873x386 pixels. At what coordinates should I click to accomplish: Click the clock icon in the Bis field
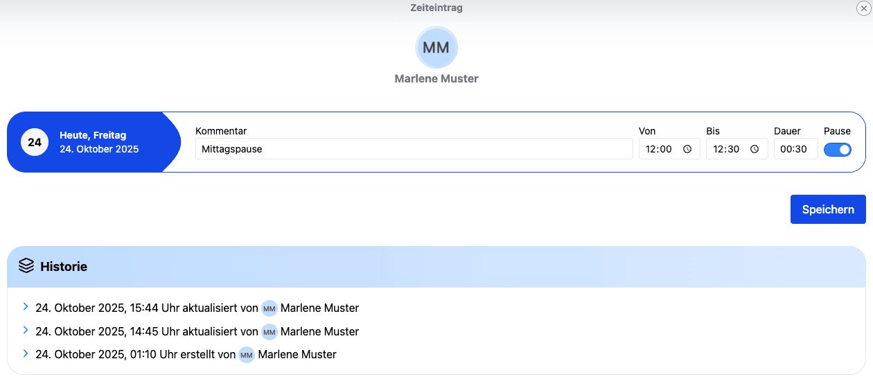pyautogui.click(x=755, y=149)
